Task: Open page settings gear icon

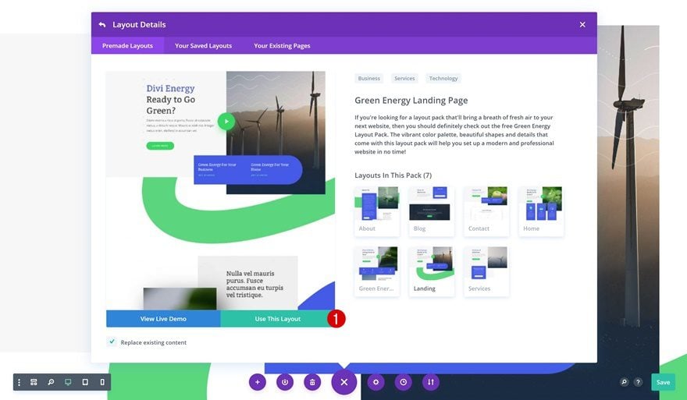Action: [x=376, y=382]
